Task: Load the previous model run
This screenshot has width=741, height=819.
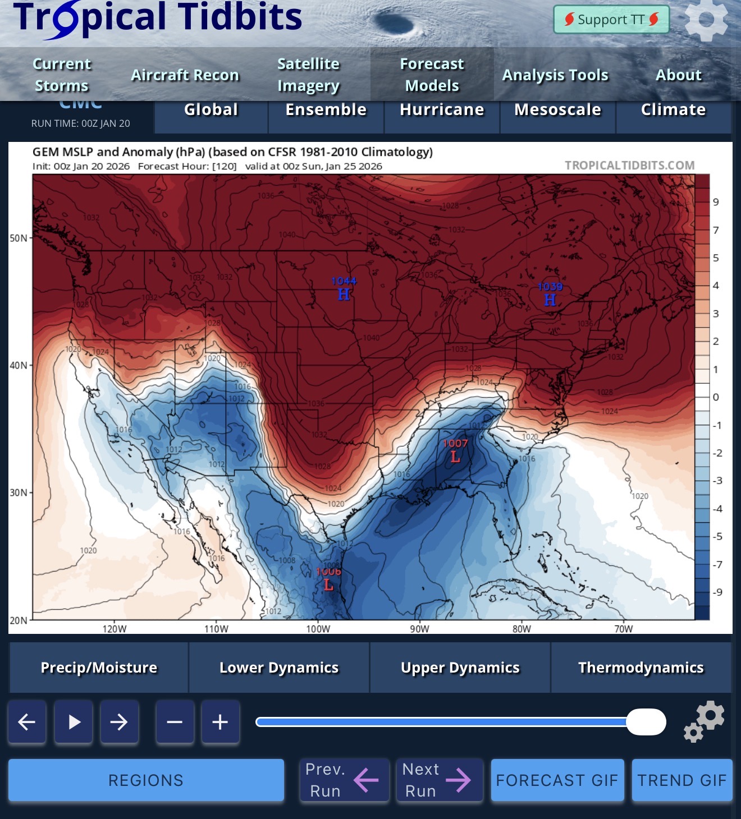Action: coord(344,780)
